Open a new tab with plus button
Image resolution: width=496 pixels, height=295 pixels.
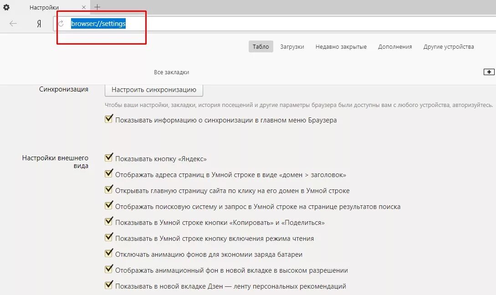pos(97,7)
